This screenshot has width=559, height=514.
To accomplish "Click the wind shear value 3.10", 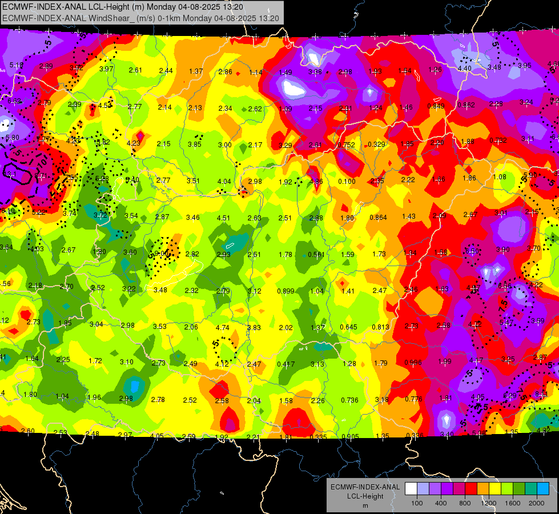I will [127, 362].
